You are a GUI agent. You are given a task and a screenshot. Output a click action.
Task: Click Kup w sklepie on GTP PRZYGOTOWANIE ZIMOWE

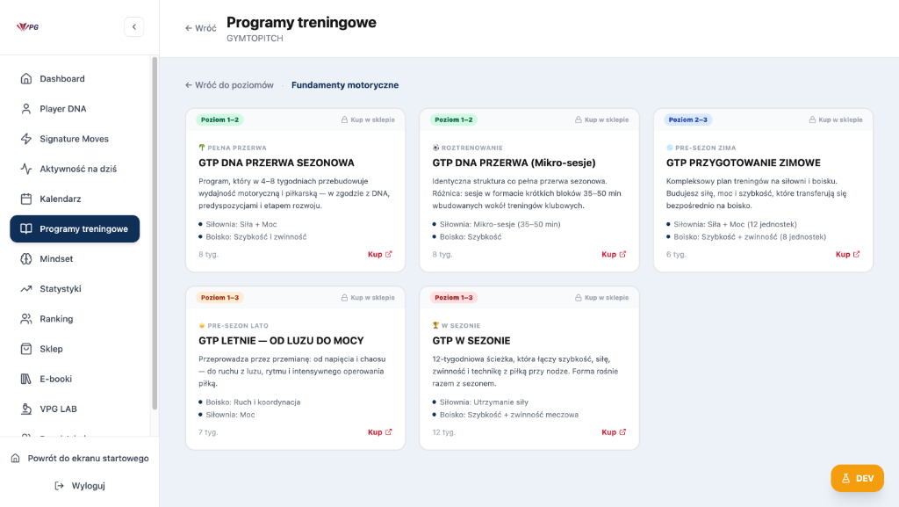836,120
